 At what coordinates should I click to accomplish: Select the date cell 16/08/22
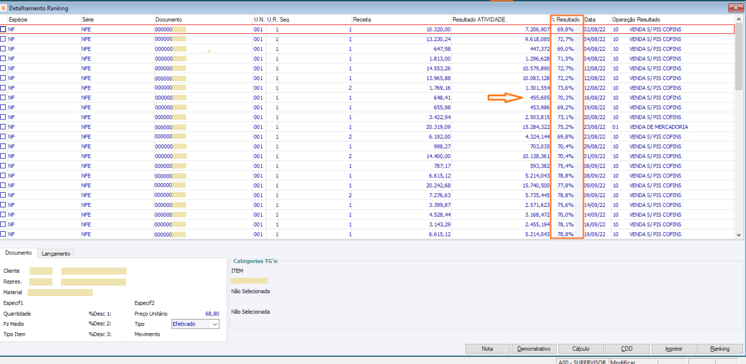pyautogui.click(x=595, y=98)
